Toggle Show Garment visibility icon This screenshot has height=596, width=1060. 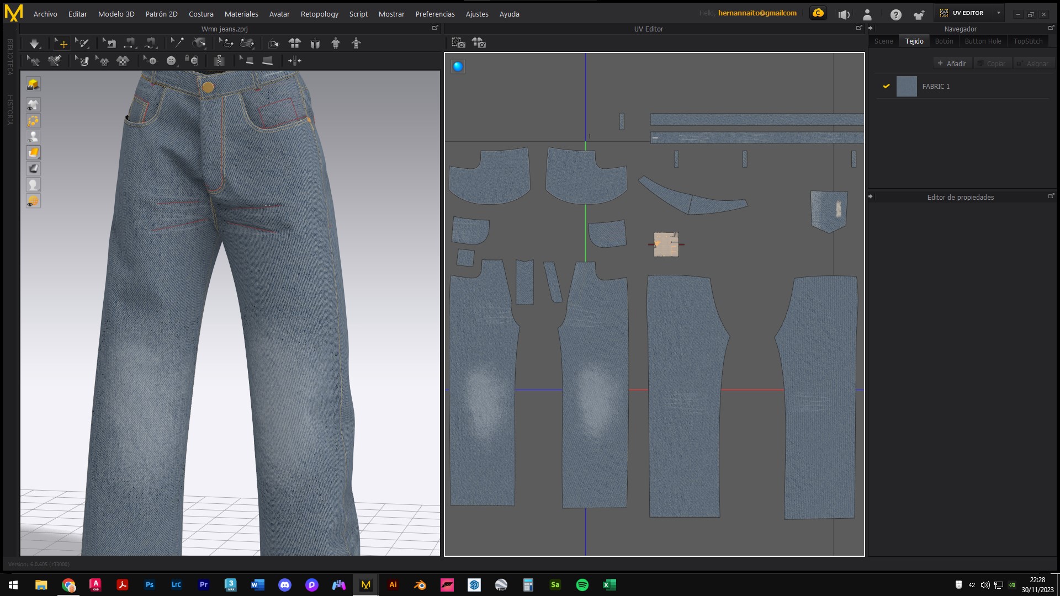point(33,105)
